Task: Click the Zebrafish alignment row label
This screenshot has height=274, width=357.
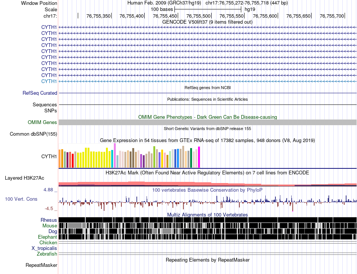Action: [x=47, y=254]
